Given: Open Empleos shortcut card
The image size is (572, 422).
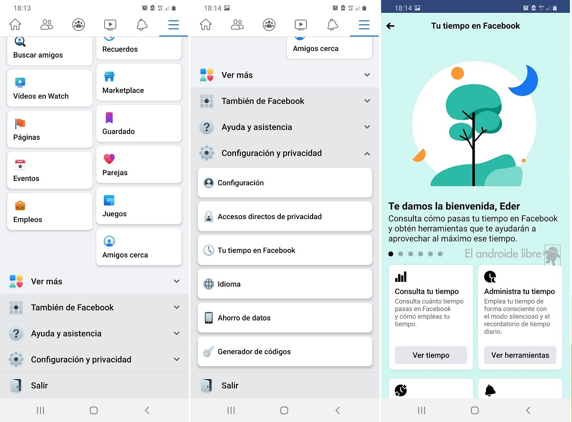Looking at the screenshot, I should [x=50, y=211].
